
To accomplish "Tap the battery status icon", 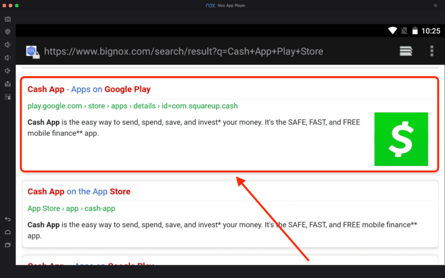I will (415, 31).
